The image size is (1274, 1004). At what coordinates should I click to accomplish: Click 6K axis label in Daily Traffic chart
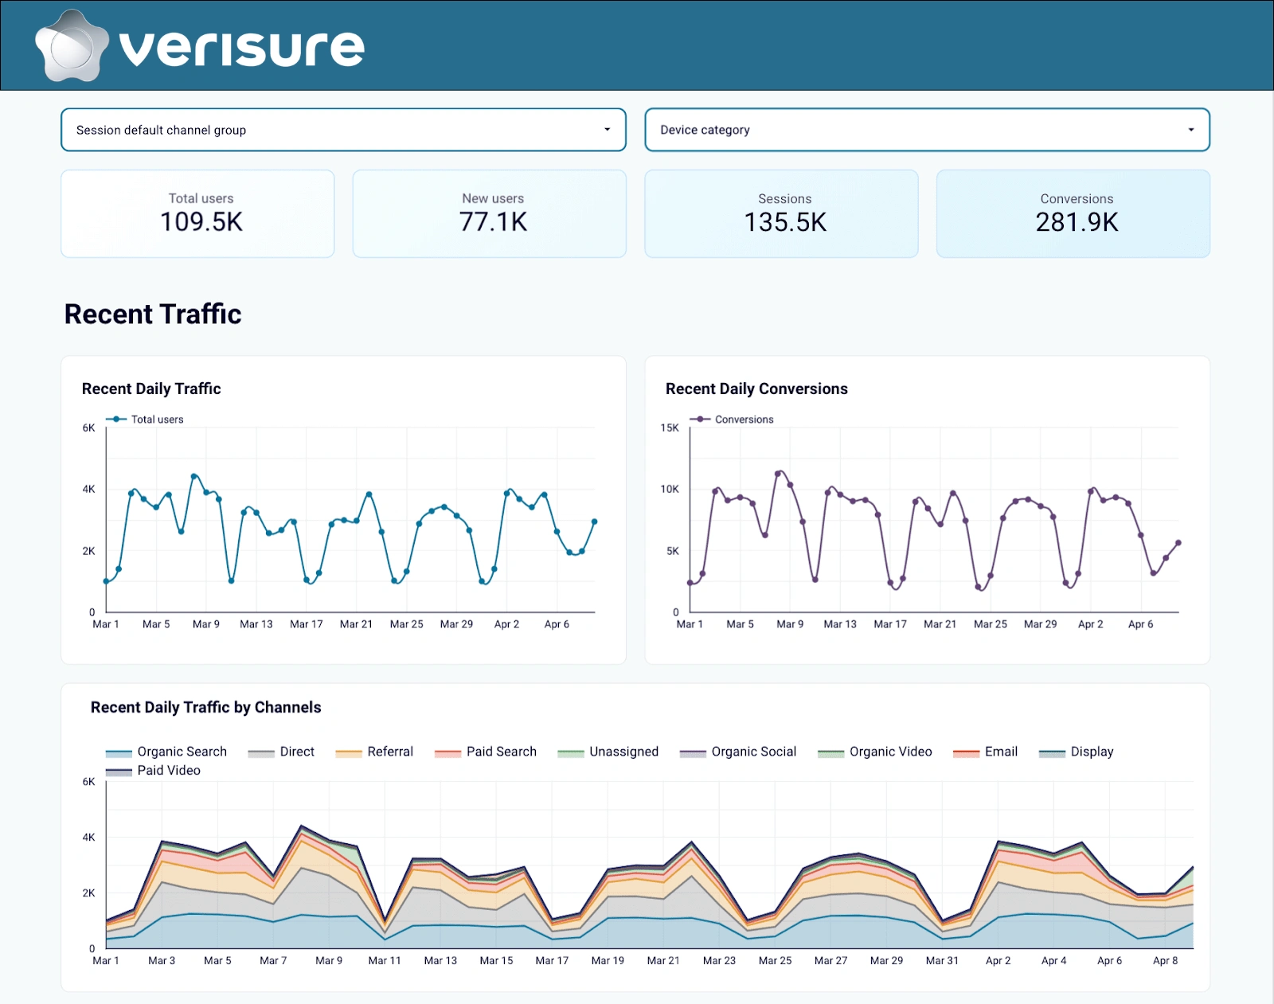pyautogui.click(x=88, y=428)
